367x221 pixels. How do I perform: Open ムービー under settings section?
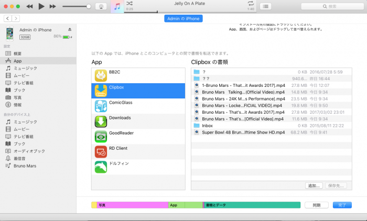point(38,75)
